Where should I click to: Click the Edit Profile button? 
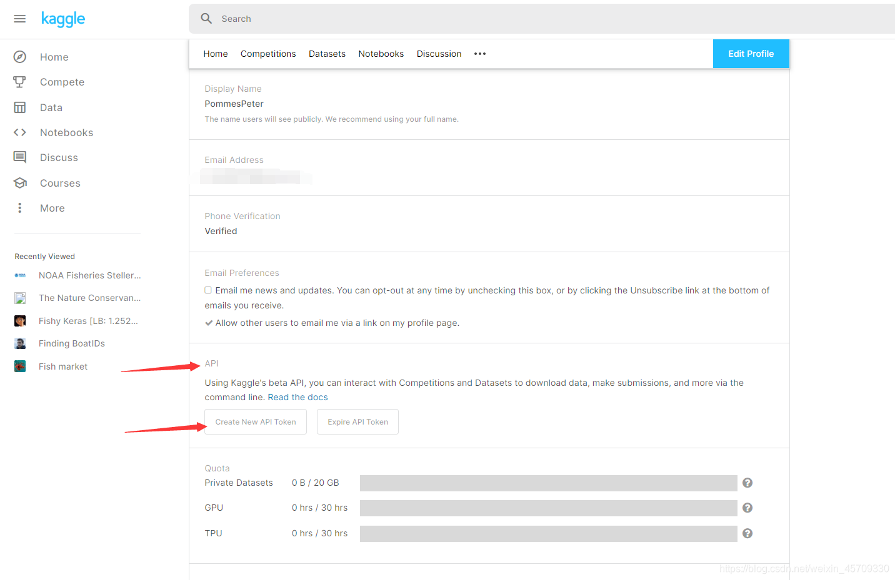[x=751, y=54]
